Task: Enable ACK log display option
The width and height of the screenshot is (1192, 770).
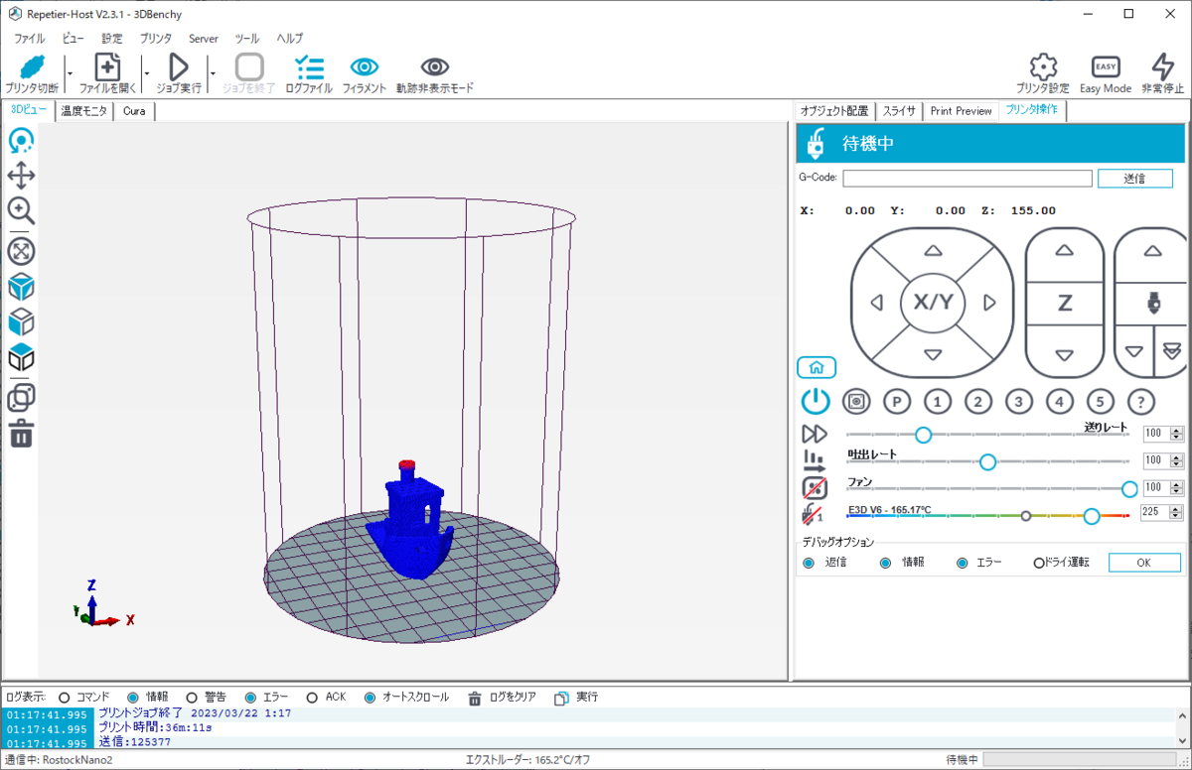Action: pos(327,697)
